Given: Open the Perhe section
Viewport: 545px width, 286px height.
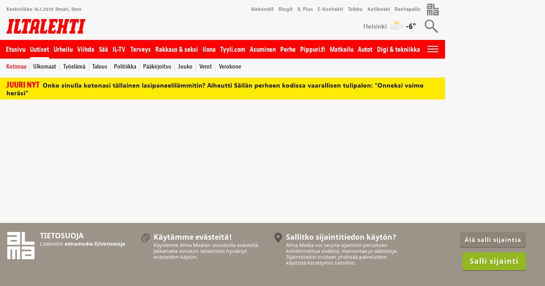Looking at the screenshot, I should 288,49.
